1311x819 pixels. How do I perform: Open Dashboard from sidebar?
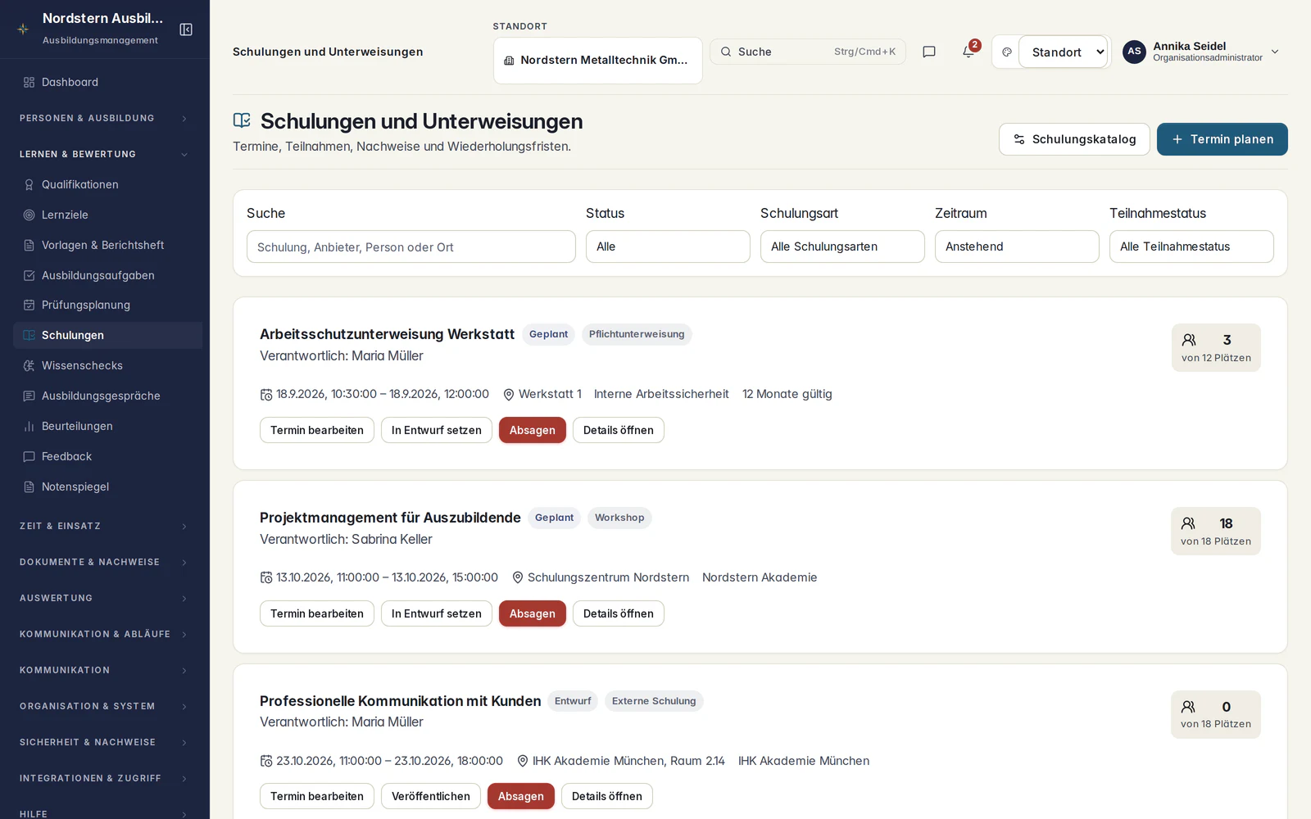108,82
